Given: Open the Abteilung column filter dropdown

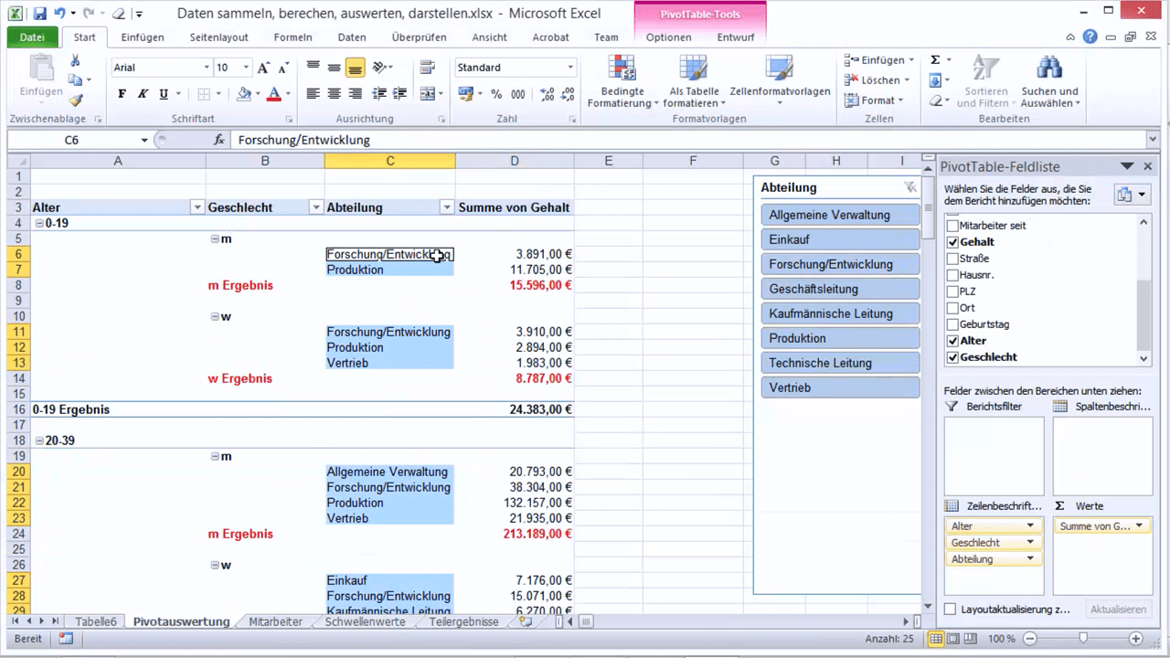Looking at the screenshot, I should 446,207.
